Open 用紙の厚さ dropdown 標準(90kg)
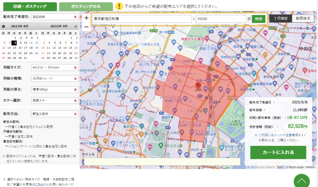 point(55,90)
